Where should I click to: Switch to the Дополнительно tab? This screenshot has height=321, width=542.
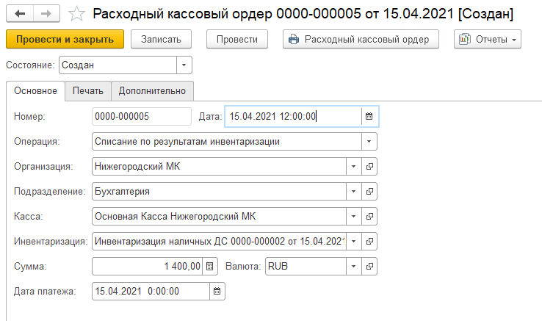tap(153, 90)
